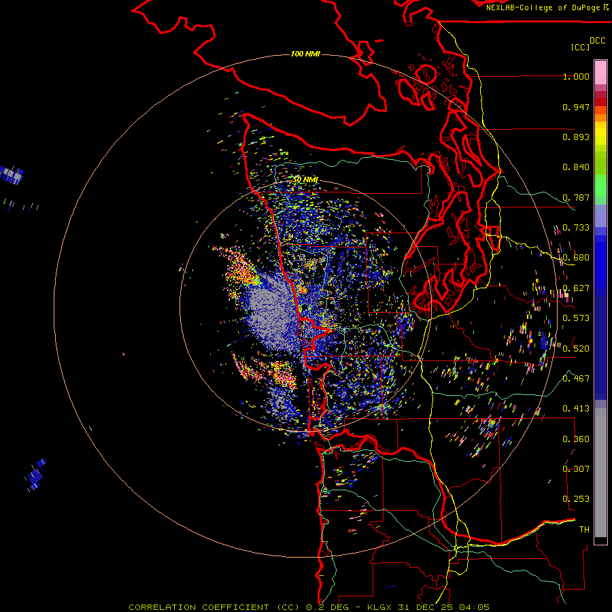Click the 0.680 value on the color scale

pos(576,258)
